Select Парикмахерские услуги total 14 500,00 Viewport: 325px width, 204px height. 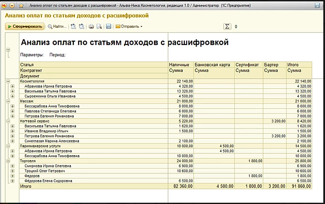pos(299,146)
